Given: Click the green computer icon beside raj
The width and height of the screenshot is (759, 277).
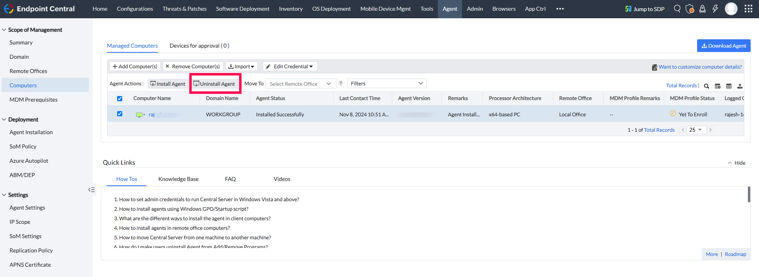Looking at the screenshot, I should click(x=139, y=115).
